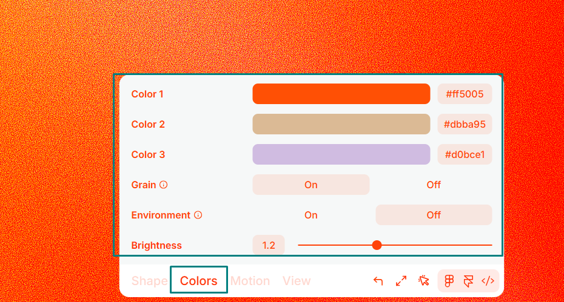Switch to the Shape tab
The height and width of the screenshot is (302, 564).
[x=149, y=281]
